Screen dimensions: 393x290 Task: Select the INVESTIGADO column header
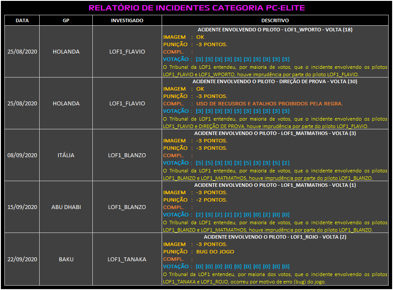[x=127, y=20]
